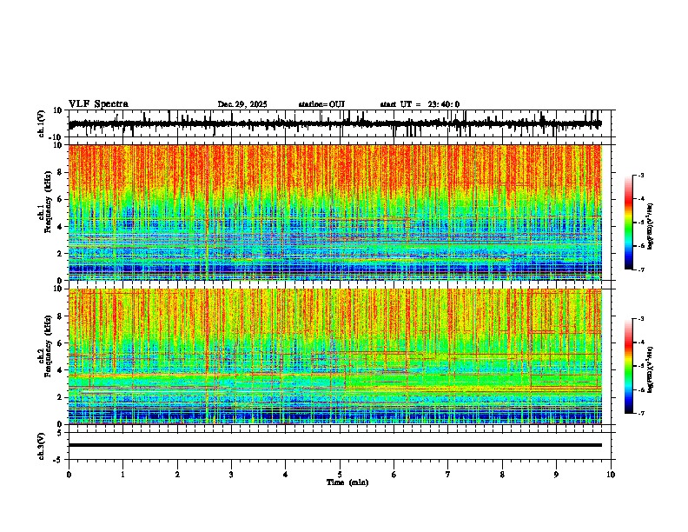
Task: Click the "6" kHz tick of ch.2 spectrogram
Action: coord(61,343)
